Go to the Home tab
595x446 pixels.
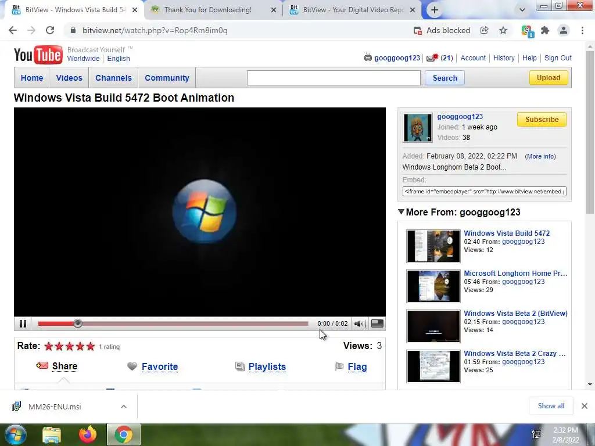click(x=32, y=78)
